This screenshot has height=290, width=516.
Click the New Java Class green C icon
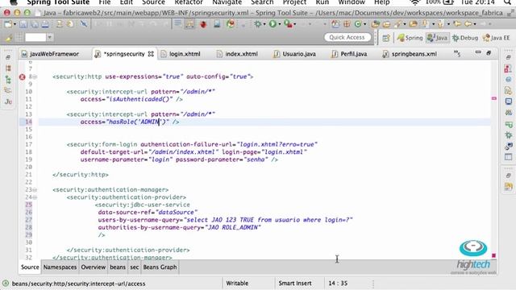(x=358, y=24)
